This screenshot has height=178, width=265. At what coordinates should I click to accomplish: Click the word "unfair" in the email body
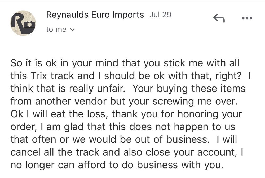point(112,89)
